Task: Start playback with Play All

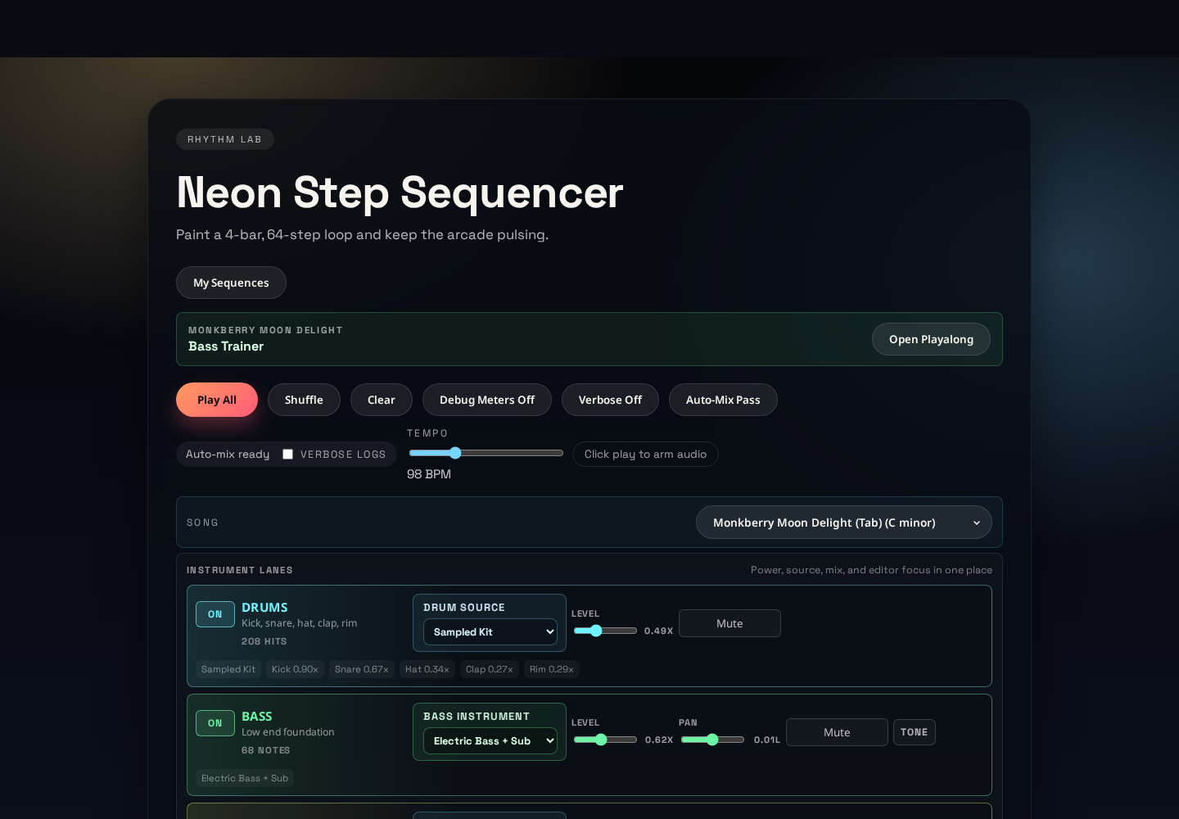Action: (217, 400)
